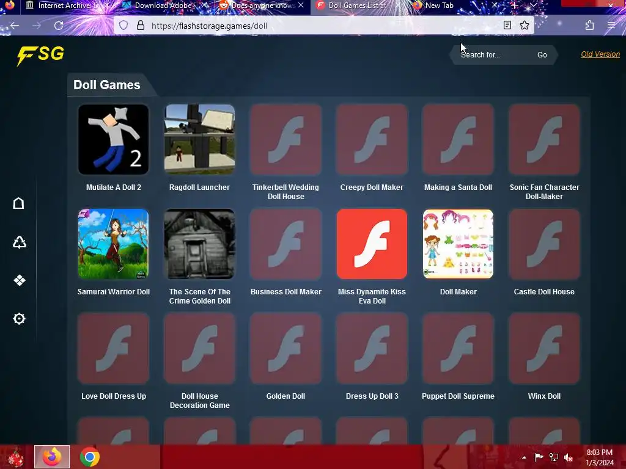This screenshot has width=626, height=469.
Task: Launch Chrome from the taskbar
Action: pos(90,457)
